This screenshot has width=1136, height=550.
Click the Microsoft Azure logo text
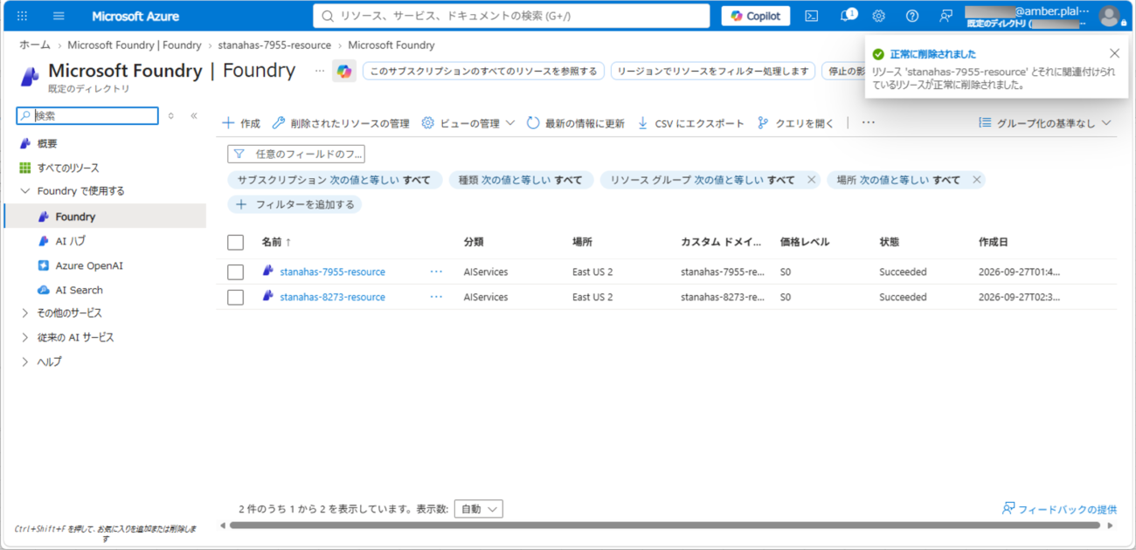click(135, 16)
